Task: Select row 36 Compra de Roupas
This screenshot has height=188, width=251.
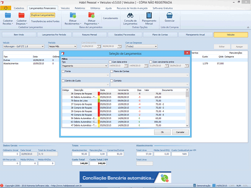Action: 124,94
